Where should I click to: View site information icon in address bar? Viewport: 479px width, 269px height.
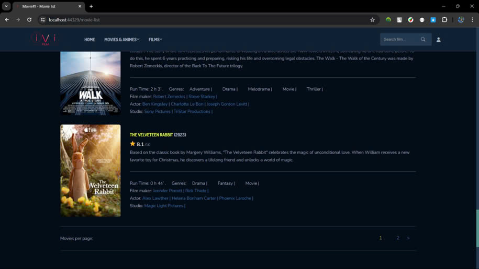(43, 20)
